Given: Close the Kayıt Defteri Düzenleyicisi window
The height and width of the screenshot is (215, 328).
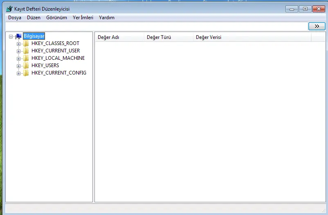Looking at the screenshot, I should pyautogui.click(x=319, y=9).
